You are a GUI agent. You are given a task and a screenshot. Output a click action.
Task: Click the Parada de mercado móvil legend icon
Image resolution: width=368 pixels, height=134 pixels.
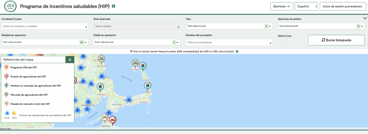pos(6,104)
